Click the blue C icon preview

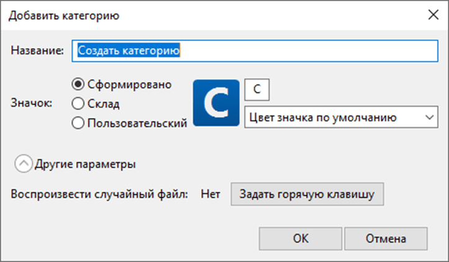[x=216, y=103]
